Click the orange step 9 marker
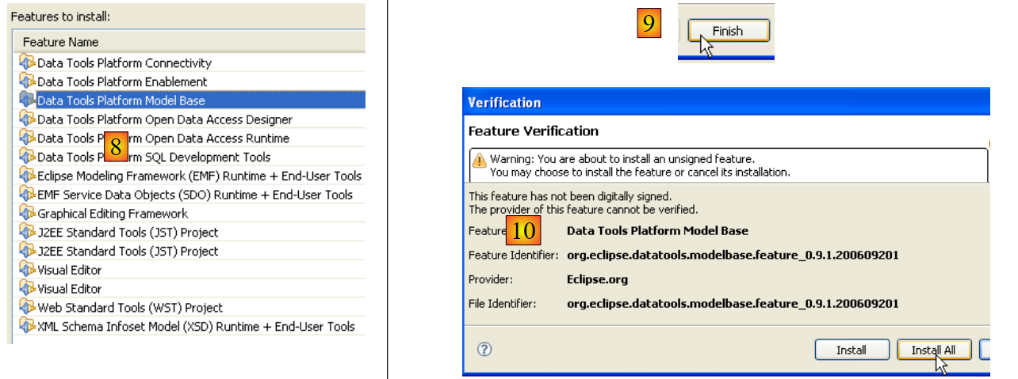 tap(649, 25)
